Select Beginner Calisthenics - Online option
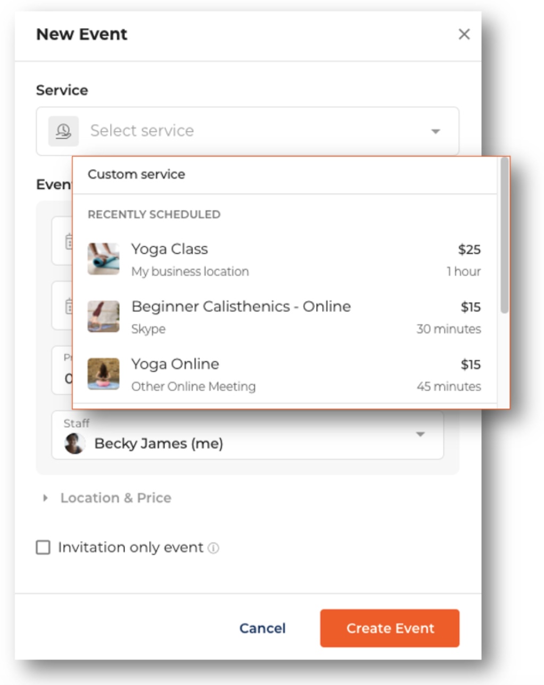Viewport: 544px width, 685px height. pos(284,317)
